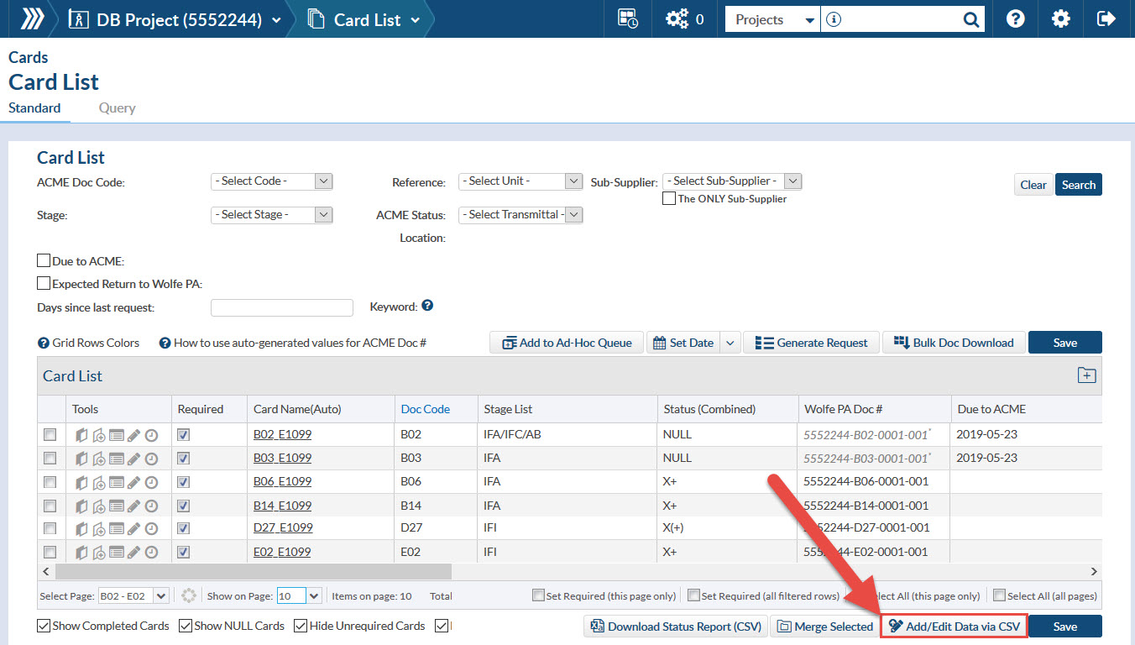The height and width of the screenshot is (645, 1135).
Task: Click the Bulk Doc Download button
Action: pyautogui.click(x=954, y=343)
